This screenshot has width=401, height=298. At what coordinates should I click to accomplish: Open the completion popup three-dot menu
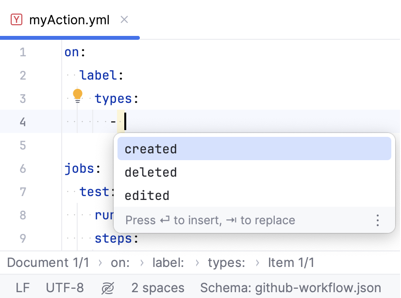point(378,220)
